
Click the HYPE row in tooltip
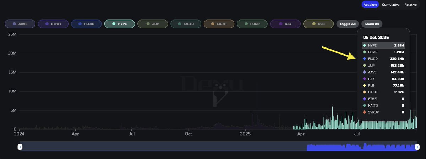coord(383,45)
